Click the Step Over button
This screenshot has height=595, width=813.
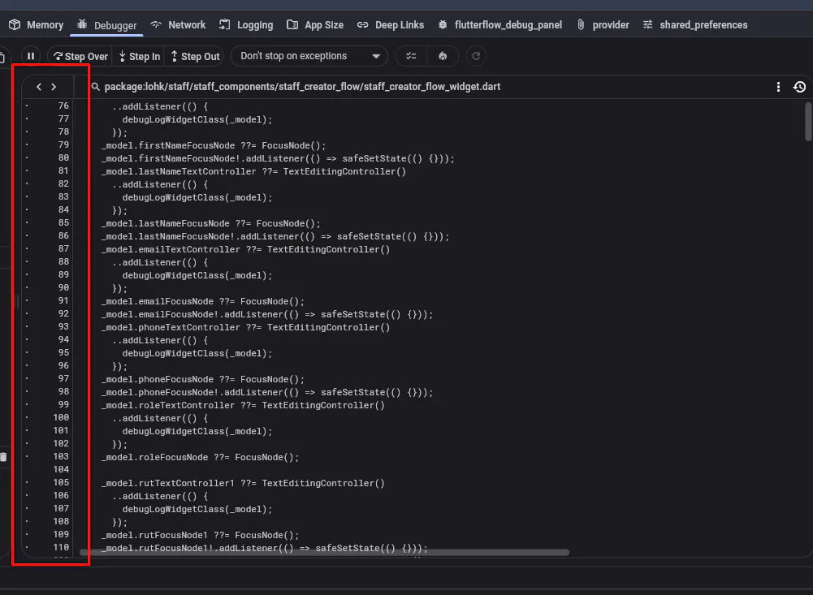click(80, 56)
